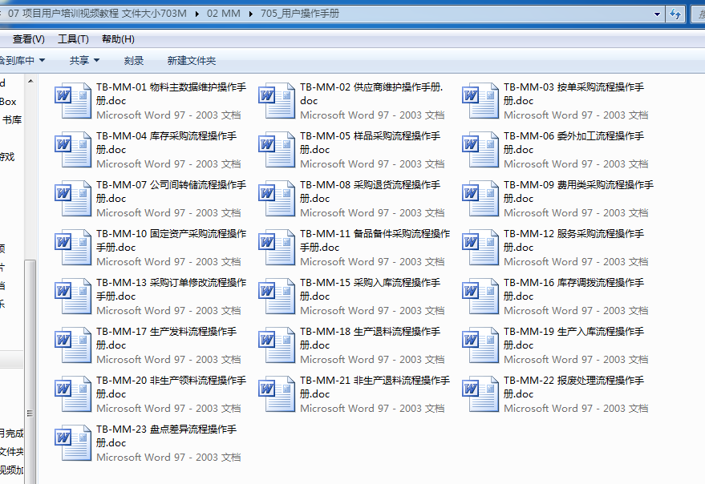
Task: Select the TB-MM-18 Word document icon
Action: click(277, 345)
